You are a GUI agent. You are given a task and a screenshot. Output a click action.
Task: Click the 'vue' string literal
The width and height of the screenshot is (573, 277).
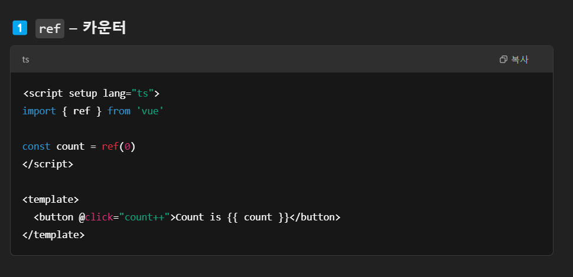(x=150, y=111)
